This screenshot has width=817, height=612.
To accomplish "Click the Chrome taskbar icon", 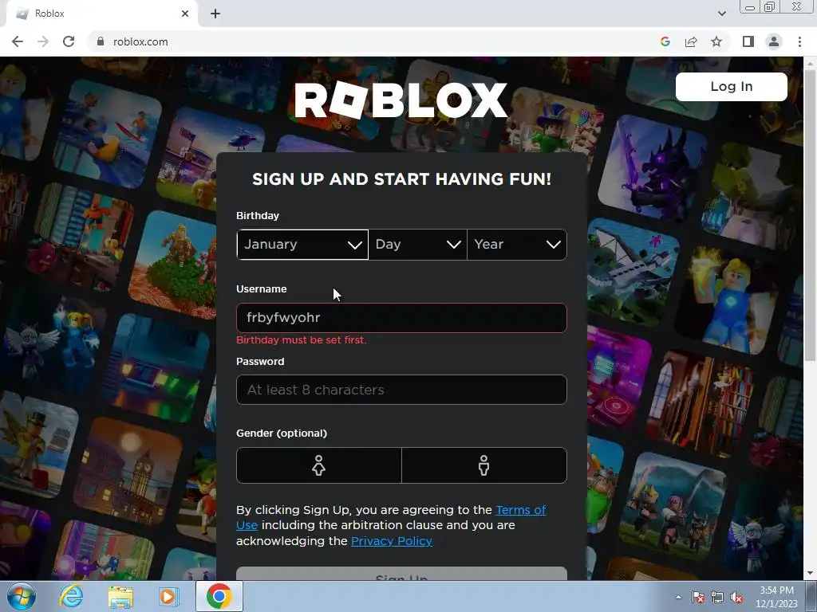I will 219,596.
